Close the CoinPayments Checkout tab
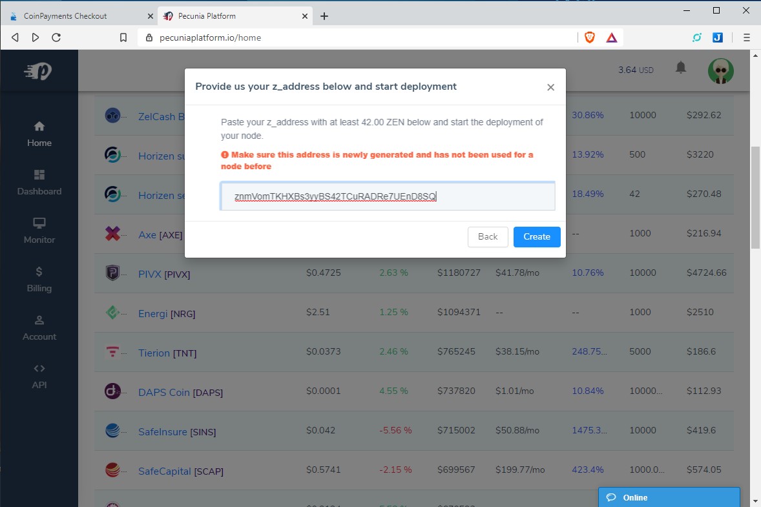This screenshot has height=507, width=761. click(150, 16)
